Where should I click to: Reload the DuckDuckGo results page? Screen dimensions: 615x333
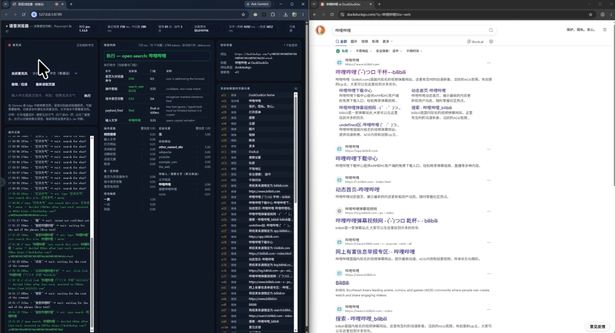(332, 14)
